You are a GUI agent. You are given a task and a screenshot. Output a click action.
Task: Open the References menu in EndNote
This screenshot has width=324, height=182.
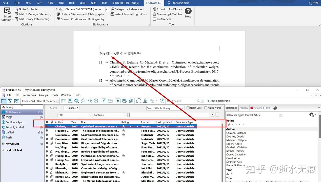point(29,95)
